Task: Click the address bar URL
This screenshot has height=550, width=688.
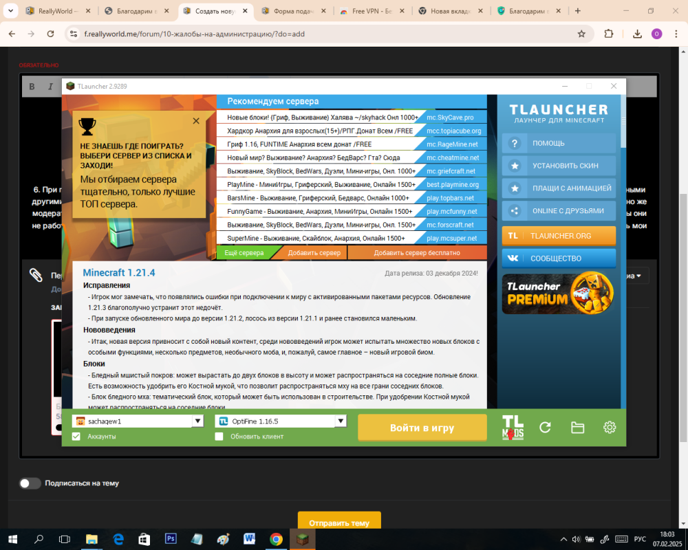Action: [195, 34]
